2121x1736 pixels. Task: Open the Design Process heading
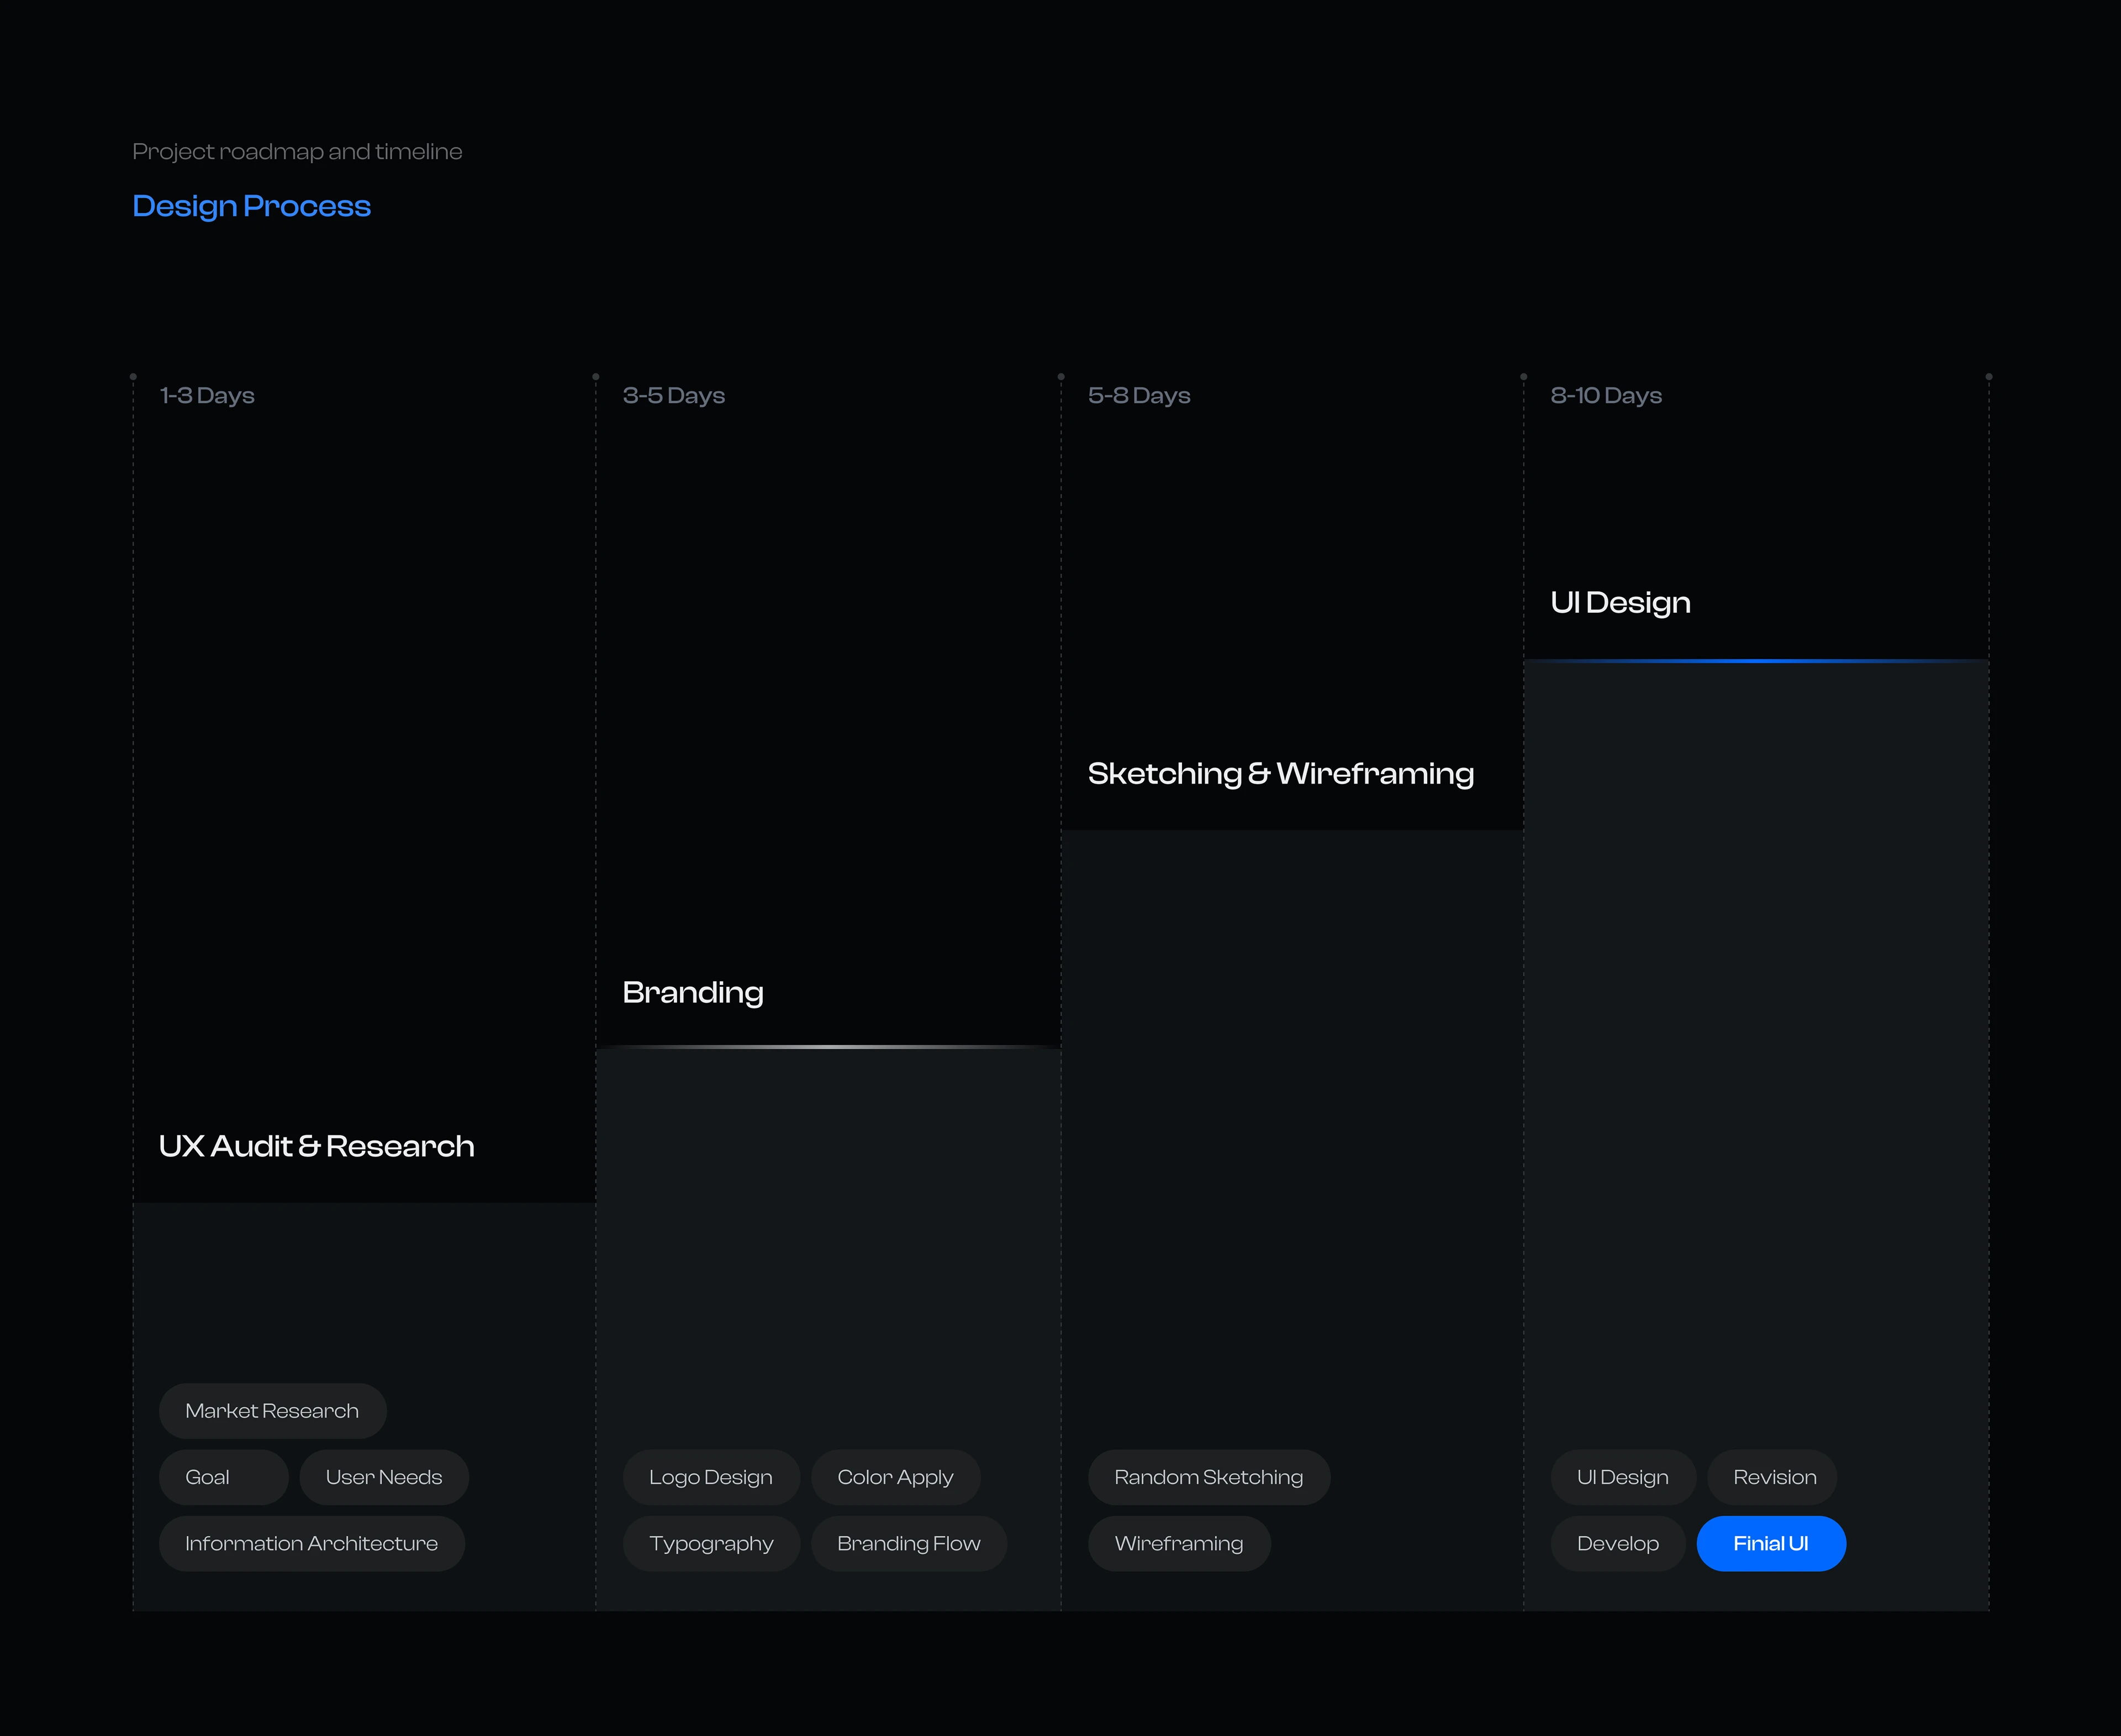[x=252, y=206]
